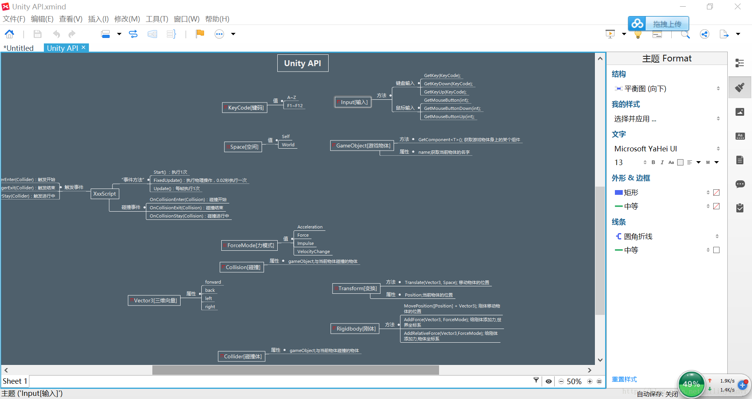
Task: Click the Undo arrow icon
Action: tap(56, 34)
